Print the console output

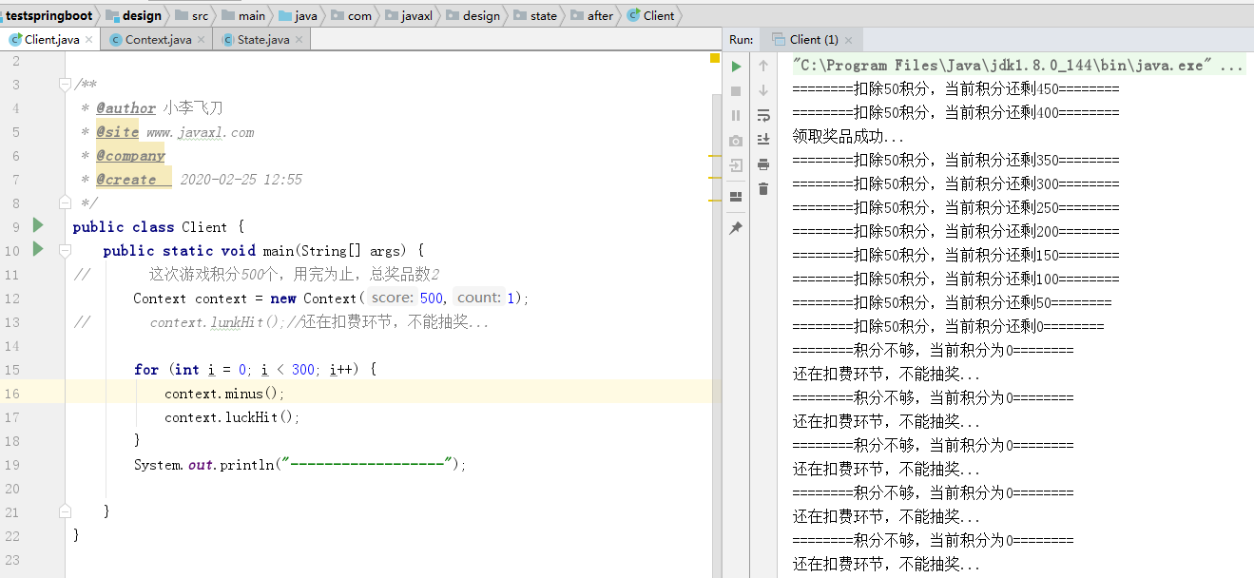[x=762, y=164]
